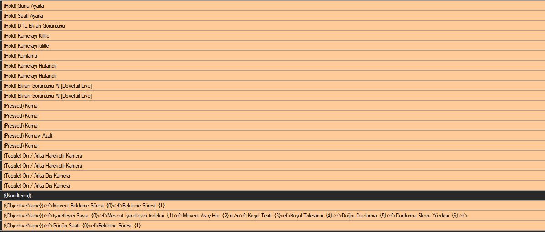
Task: Select "(Hold) DTL Ekran Görüntüsü" row
Action: [x=34, y=26]
